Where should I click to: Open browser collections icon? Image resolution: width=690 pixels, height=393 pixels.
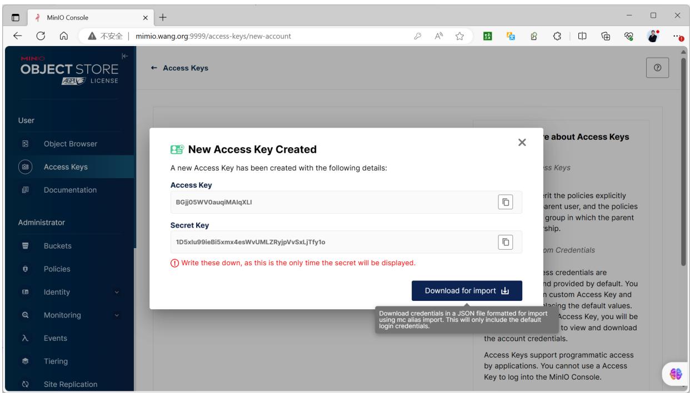(607, 37)
